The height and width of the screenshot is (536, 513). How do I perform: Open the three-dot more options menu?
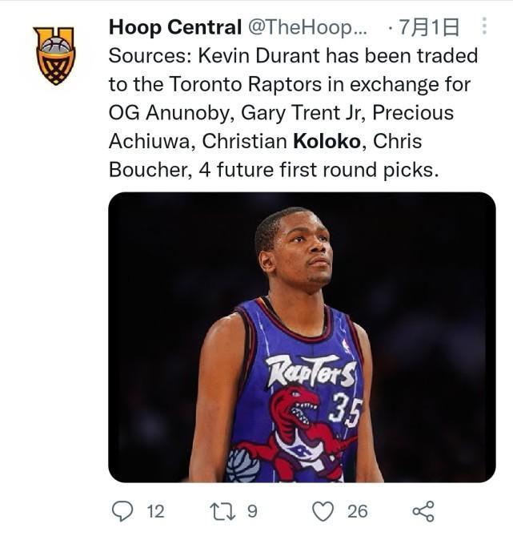pyautogui.click(x=484, y=27)
